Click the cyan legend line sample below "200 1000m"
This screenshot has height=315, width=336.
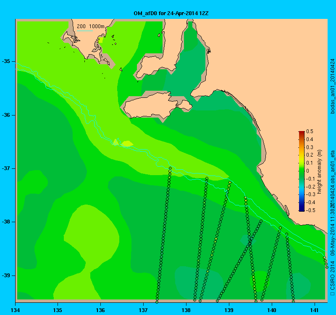[x=85, y=31]
